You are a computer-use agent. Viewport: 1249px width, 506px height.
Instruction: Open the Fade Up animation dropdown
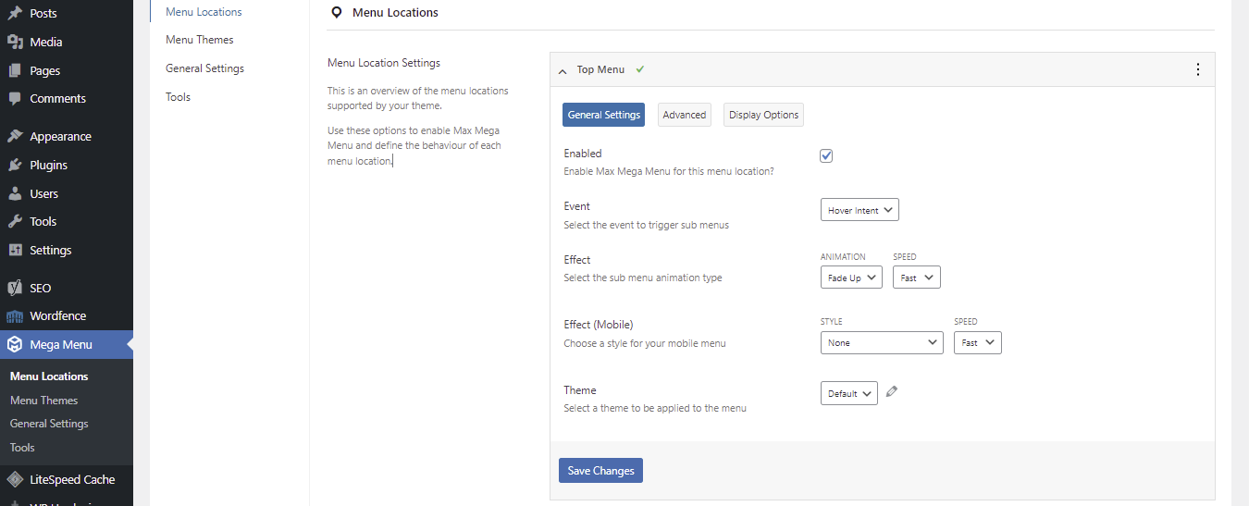click(851, 278)
